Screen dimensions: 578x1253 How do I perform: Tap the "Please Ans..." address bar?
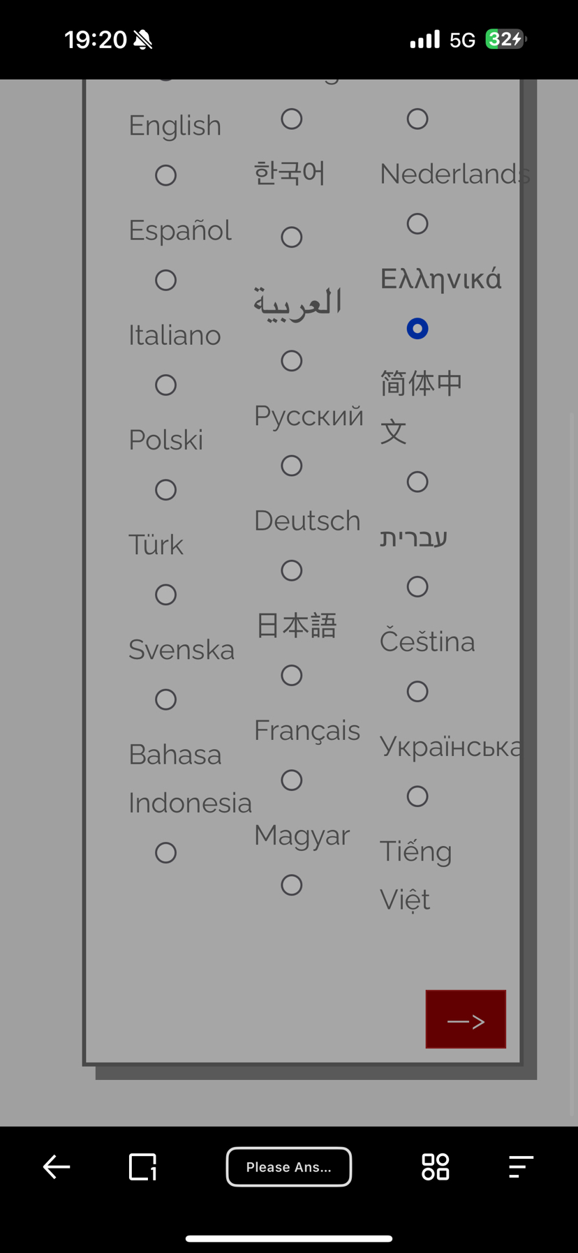point(289,1166)
